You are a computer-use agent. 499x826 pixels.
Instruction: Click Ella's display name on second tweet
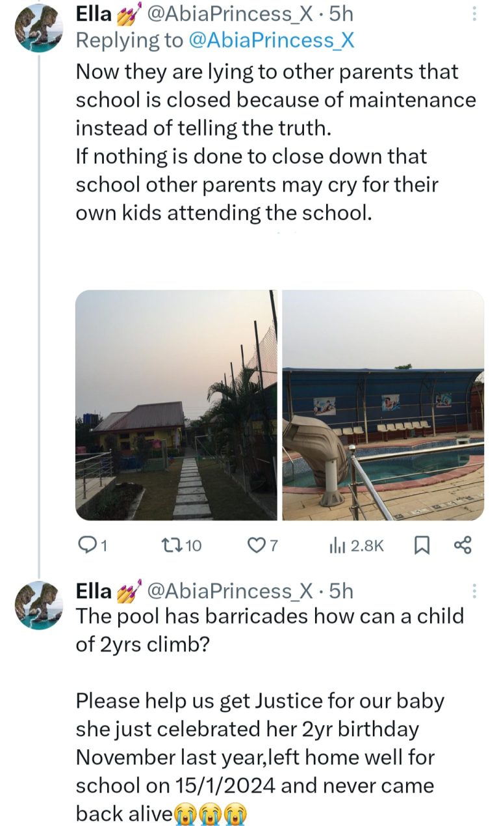point(94,590)
